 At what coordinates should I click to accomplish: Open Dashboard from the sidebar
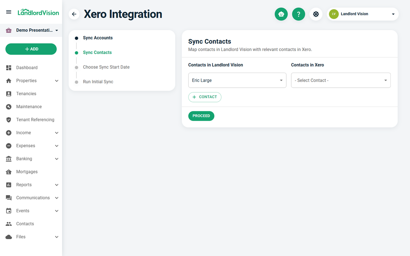tap(27, 68)
